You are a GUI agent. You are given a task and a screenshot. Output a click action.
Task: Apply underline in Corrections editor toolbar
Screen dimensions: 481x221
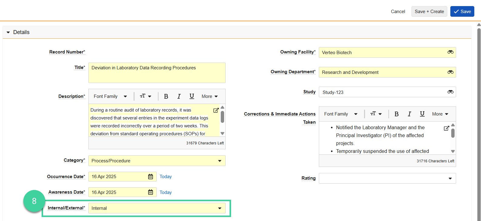[422, 114]
